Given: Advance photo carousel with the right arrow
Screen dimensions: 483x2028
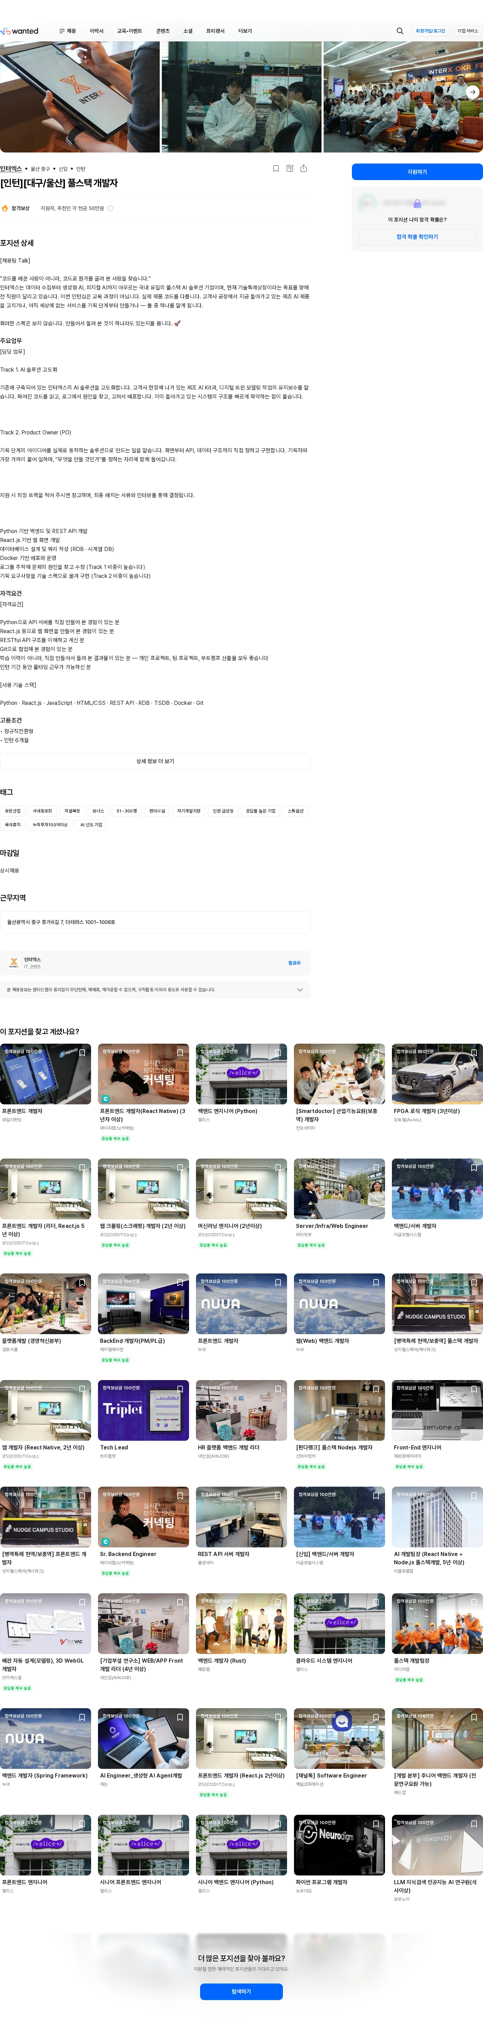Looking at the screenshot, I should click(472, 92).
